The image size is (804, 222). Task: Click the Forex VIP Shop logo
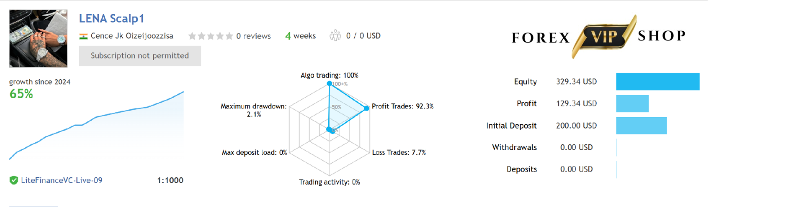coord(598,37)
